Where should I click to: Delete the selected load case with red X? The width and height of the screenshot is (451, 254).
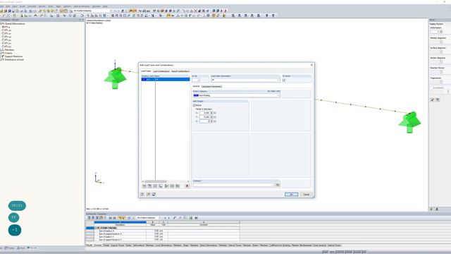[187, 186]
